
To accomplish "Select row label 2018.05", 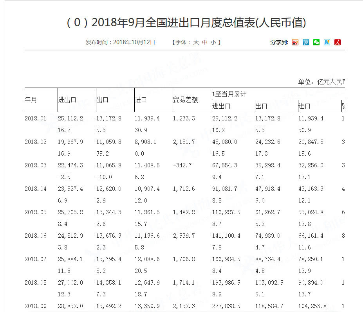I will click(x=36, y=212).
